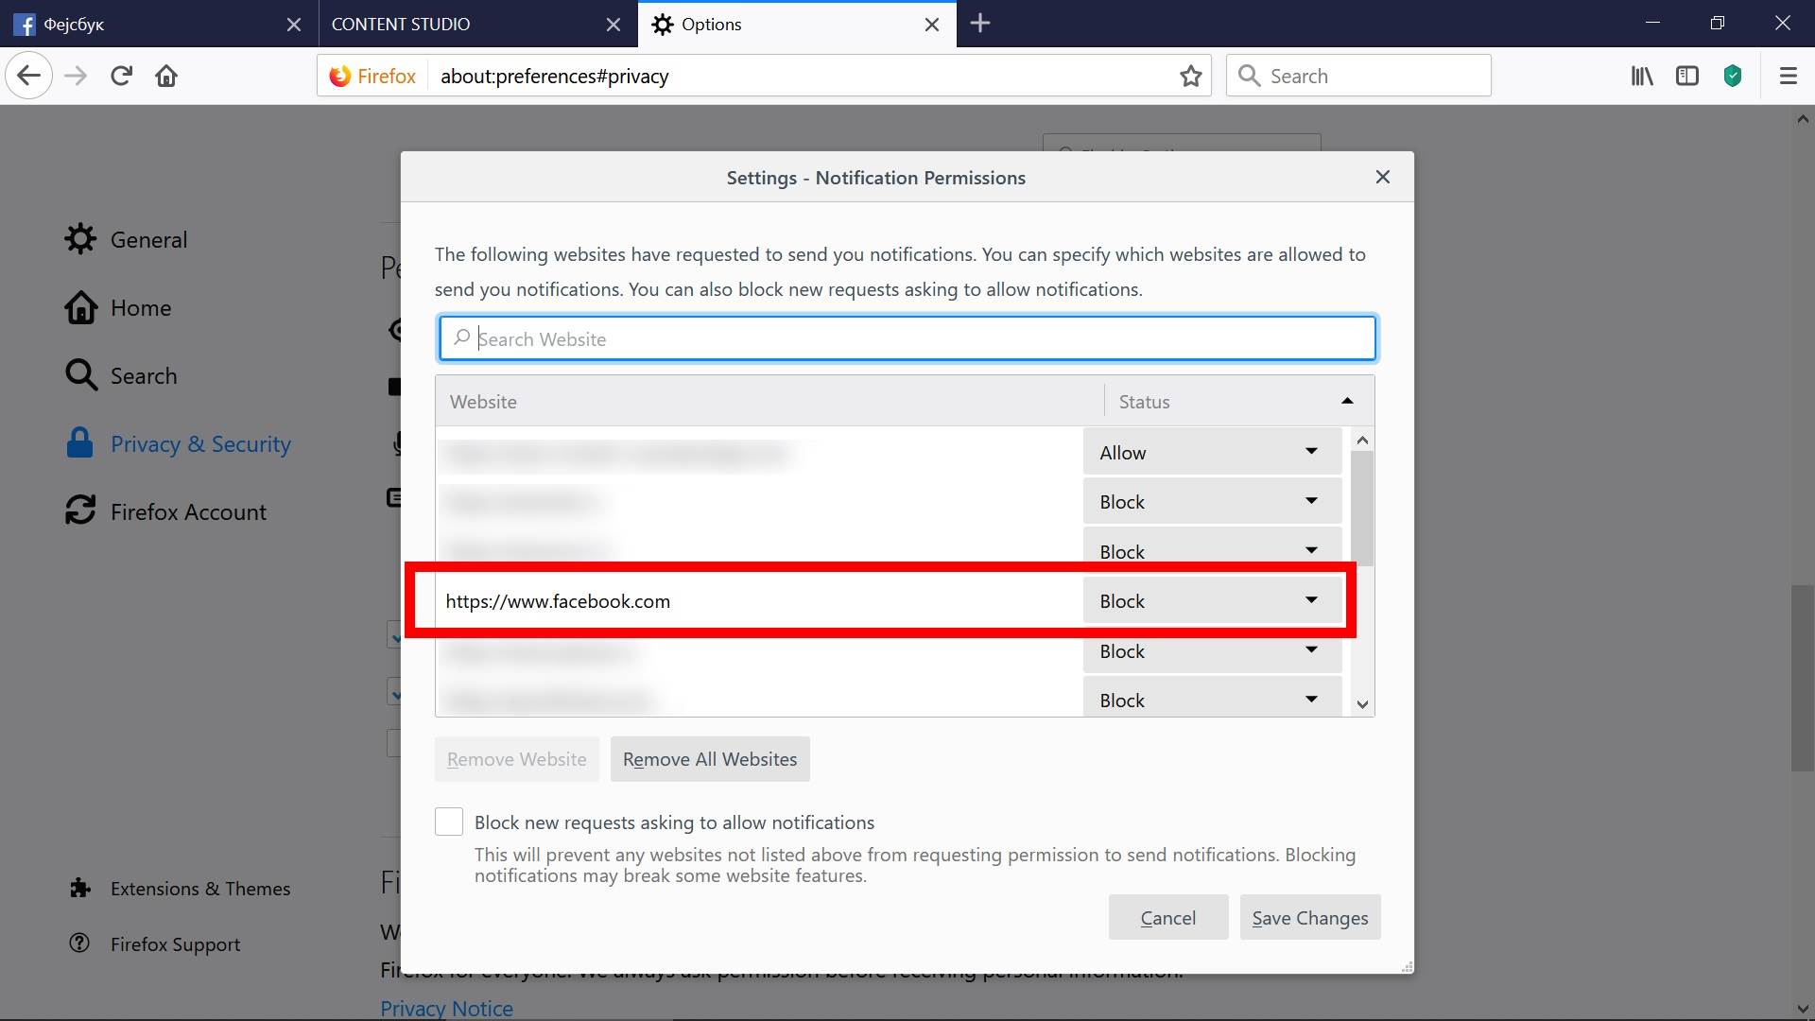Open the Library icon

point(1642,76)
